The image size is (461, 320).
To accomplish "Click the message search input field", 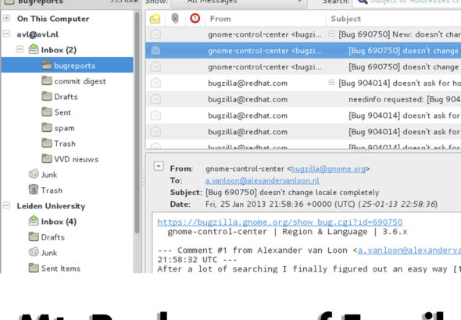I will [x=407, y=2].
